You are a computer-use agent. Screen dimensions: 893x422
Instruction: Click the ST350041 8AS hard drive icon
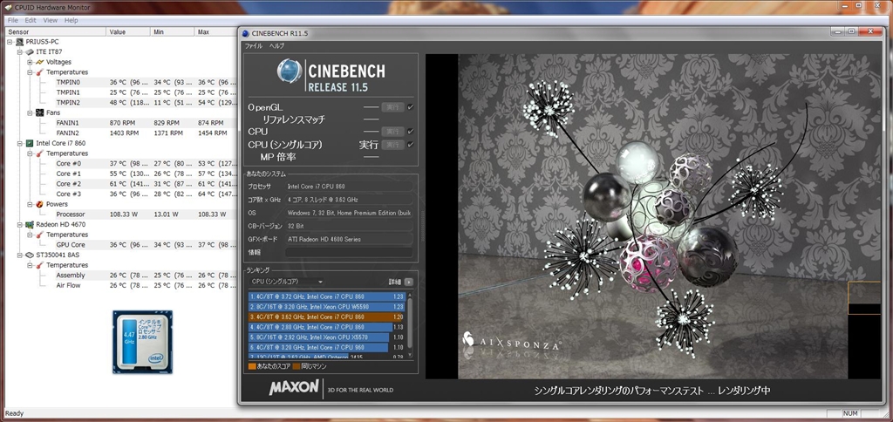click(x=29, y=255)
